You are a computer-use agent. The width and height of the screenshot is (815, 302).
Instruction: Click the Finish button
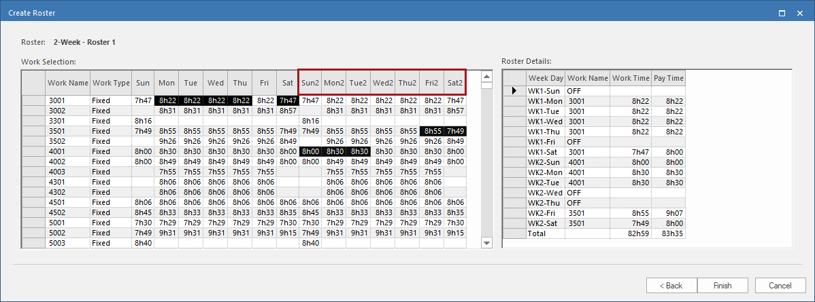722,286
